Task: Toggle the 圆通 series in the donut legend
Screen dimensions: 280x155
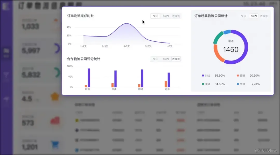Action: (x=242, y=76)
